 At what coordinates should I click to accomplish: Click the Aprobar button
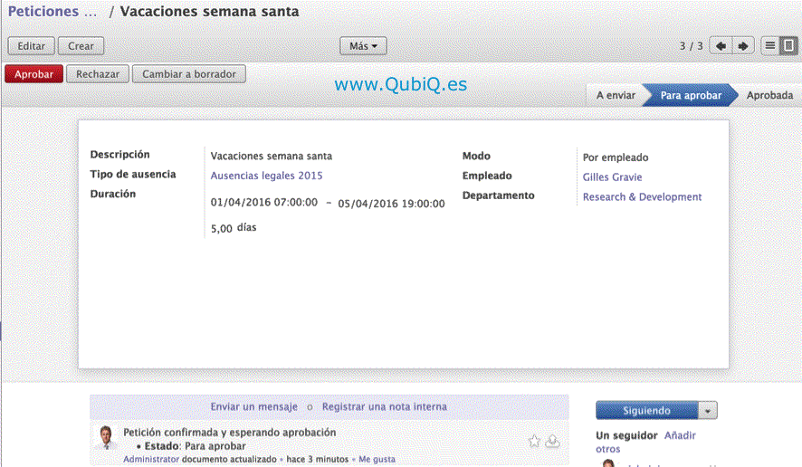[x=34, y=74]
